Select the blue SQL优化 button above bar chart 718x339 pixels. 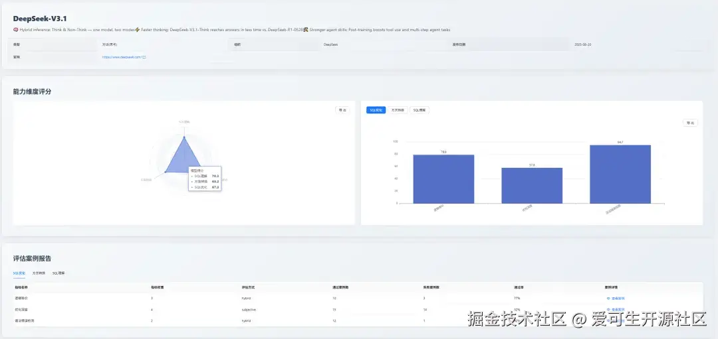tap(376, 110)
